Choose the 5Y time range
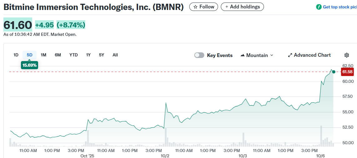 pyautogui.click(x=102, y=55)
